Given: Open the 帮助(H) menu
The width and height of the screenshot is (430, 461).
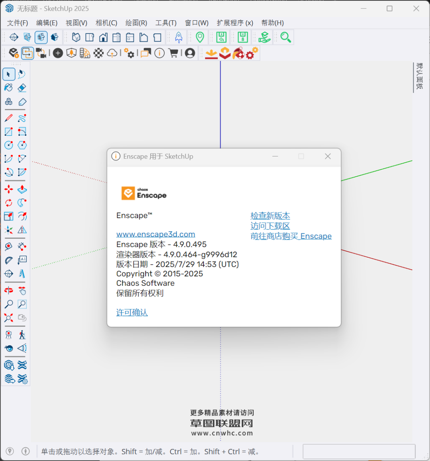Looking at the screenshot, I should pos(272,23).
